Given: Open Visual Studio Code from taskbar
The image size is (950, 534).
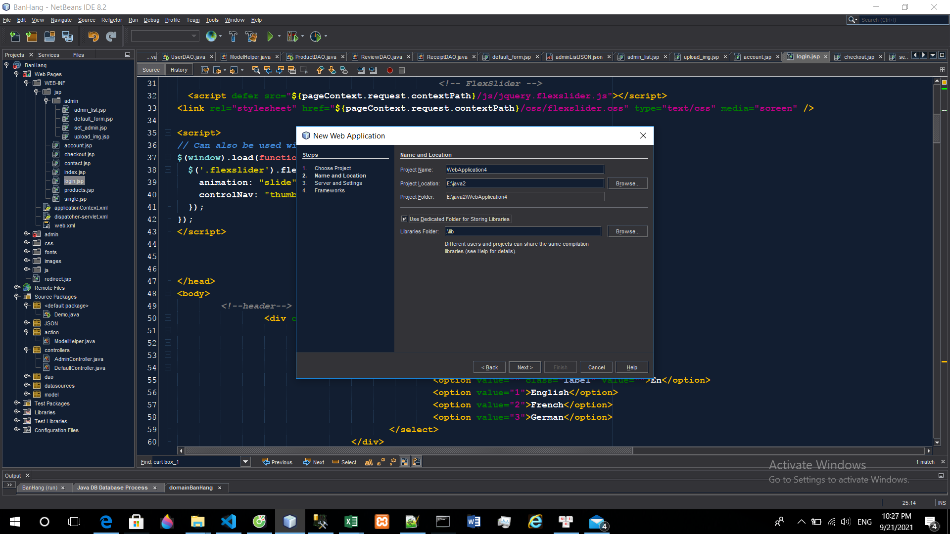Looking at the screenshot, I should coord(229,522).
